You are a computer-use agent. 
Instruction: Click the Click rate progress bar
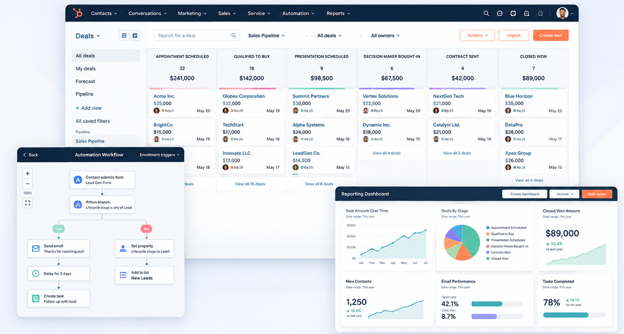(x=497, y=317)
